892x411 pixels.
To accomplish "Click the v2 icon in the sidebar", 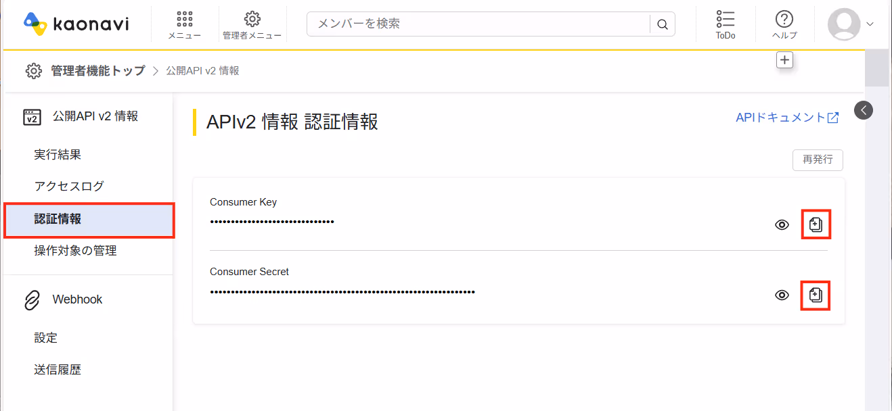I will (x=32, y=117).
